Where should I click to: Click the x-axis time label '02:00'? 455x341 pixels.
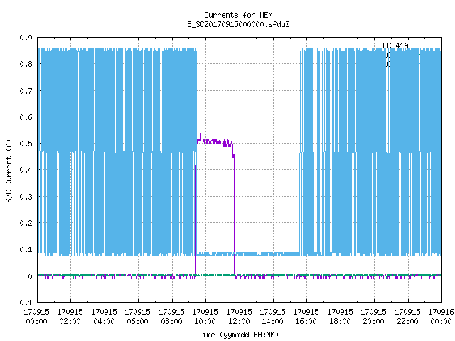(x=70, y=321)
